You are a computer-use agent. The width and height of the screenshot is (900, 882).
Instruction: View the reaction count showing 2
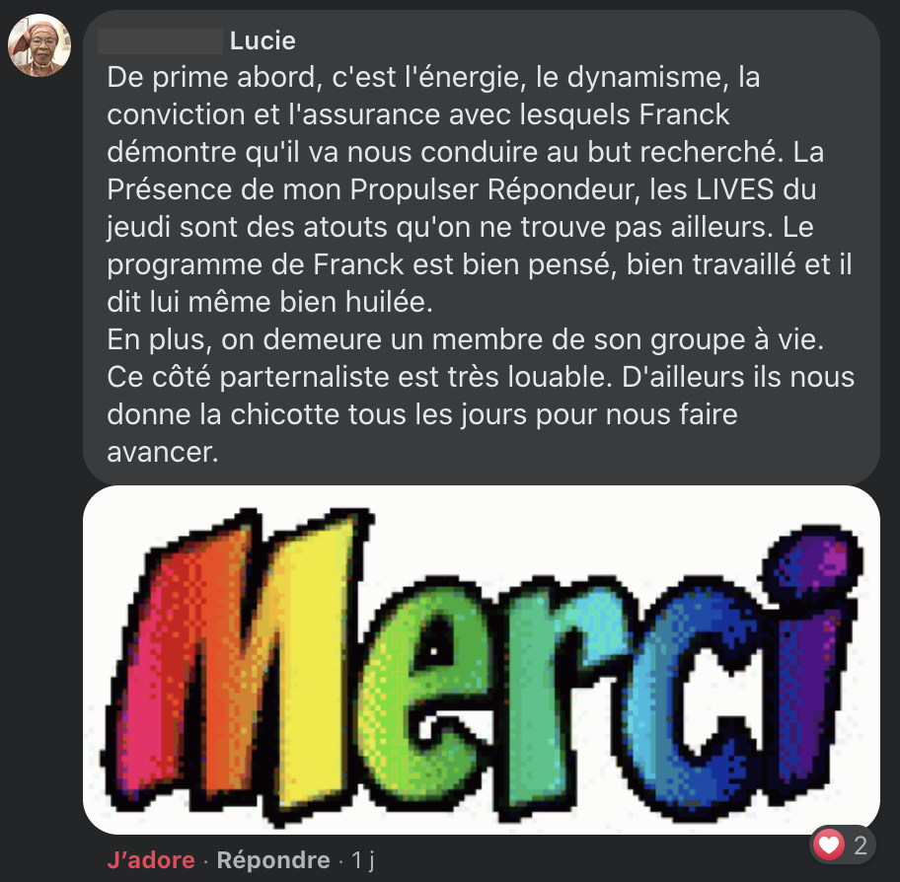pos(860,845)
